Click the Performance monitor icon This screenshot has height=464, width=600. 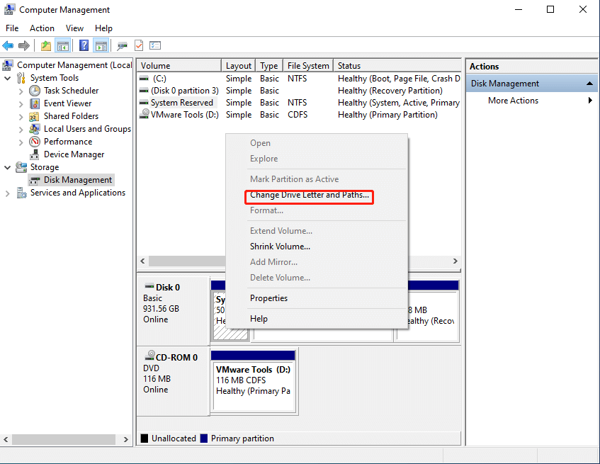click(x=35, y=142)
